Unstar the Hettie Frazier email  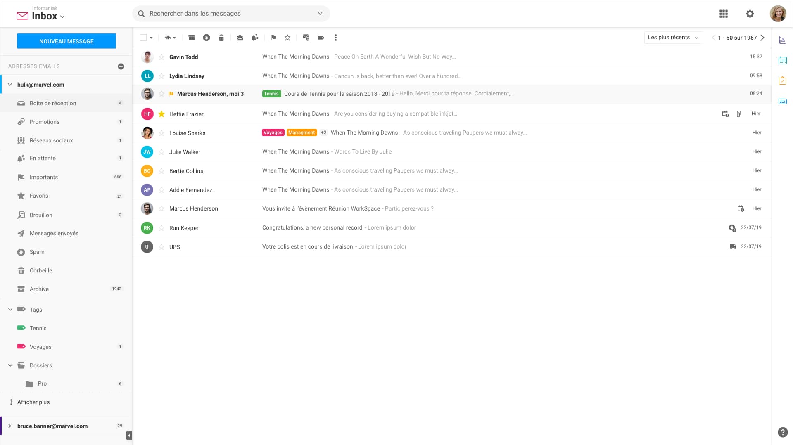tap(161, 114)
